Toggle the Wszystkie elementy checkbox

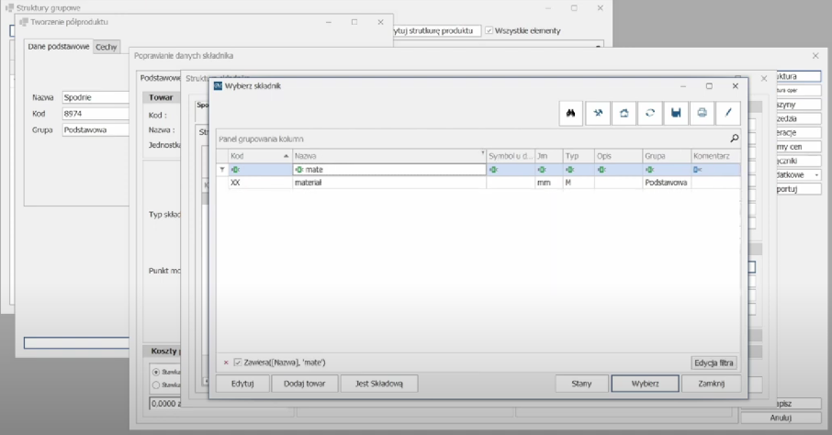489,30
